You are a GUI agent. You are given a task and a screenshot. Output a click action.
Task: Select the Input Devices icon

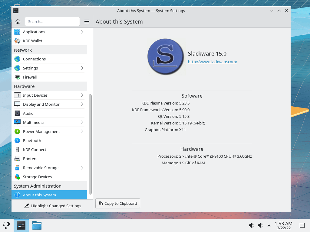[x=17, y=95]
